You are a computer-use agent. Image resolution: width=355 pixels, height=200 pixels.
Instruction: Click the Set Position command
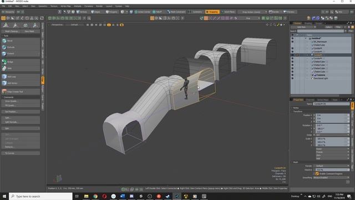coord(21,112)
